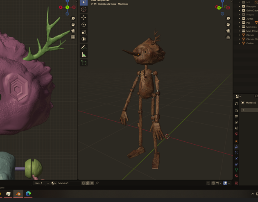Screen dimensions: 258x202
Task: Click pan hand icon in right viewport
Action: pyautogui.click(x=228, y=25)
